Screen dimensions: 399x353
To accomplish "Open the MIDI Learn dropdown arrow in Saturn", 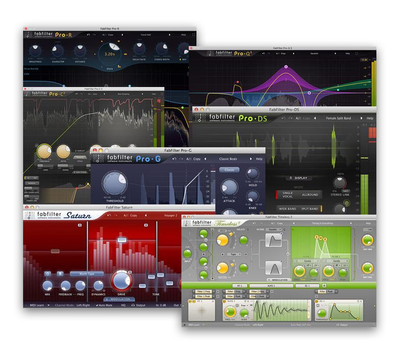I will coord(49,305).
